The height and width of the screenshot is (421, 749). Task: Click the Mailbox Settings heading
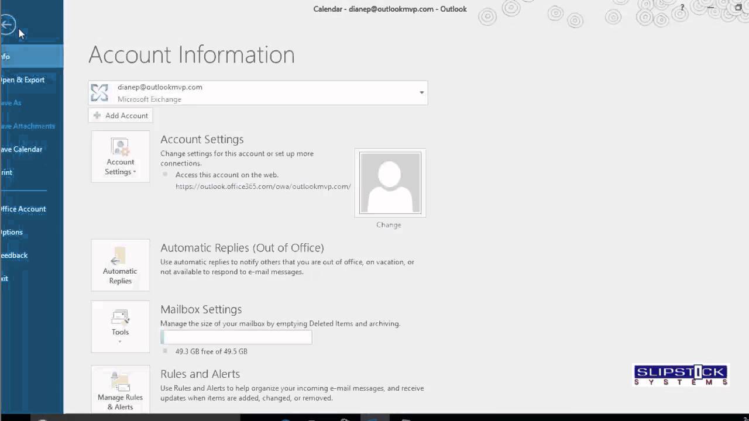[201, 309]
